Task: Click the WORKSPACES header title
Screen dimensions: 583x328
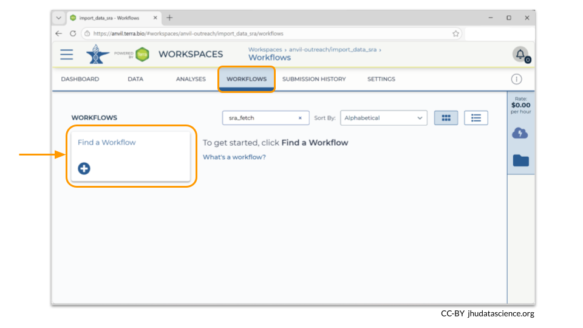Action: click(x=191, y=54)
